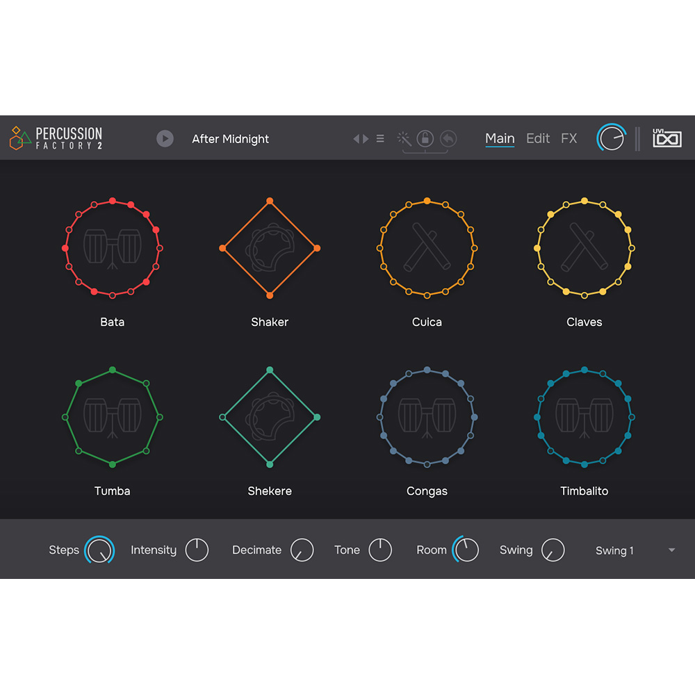This screenshot has height=695, width=695.
Task: Click the Decimate knob
Action: [x=302, y=550]
